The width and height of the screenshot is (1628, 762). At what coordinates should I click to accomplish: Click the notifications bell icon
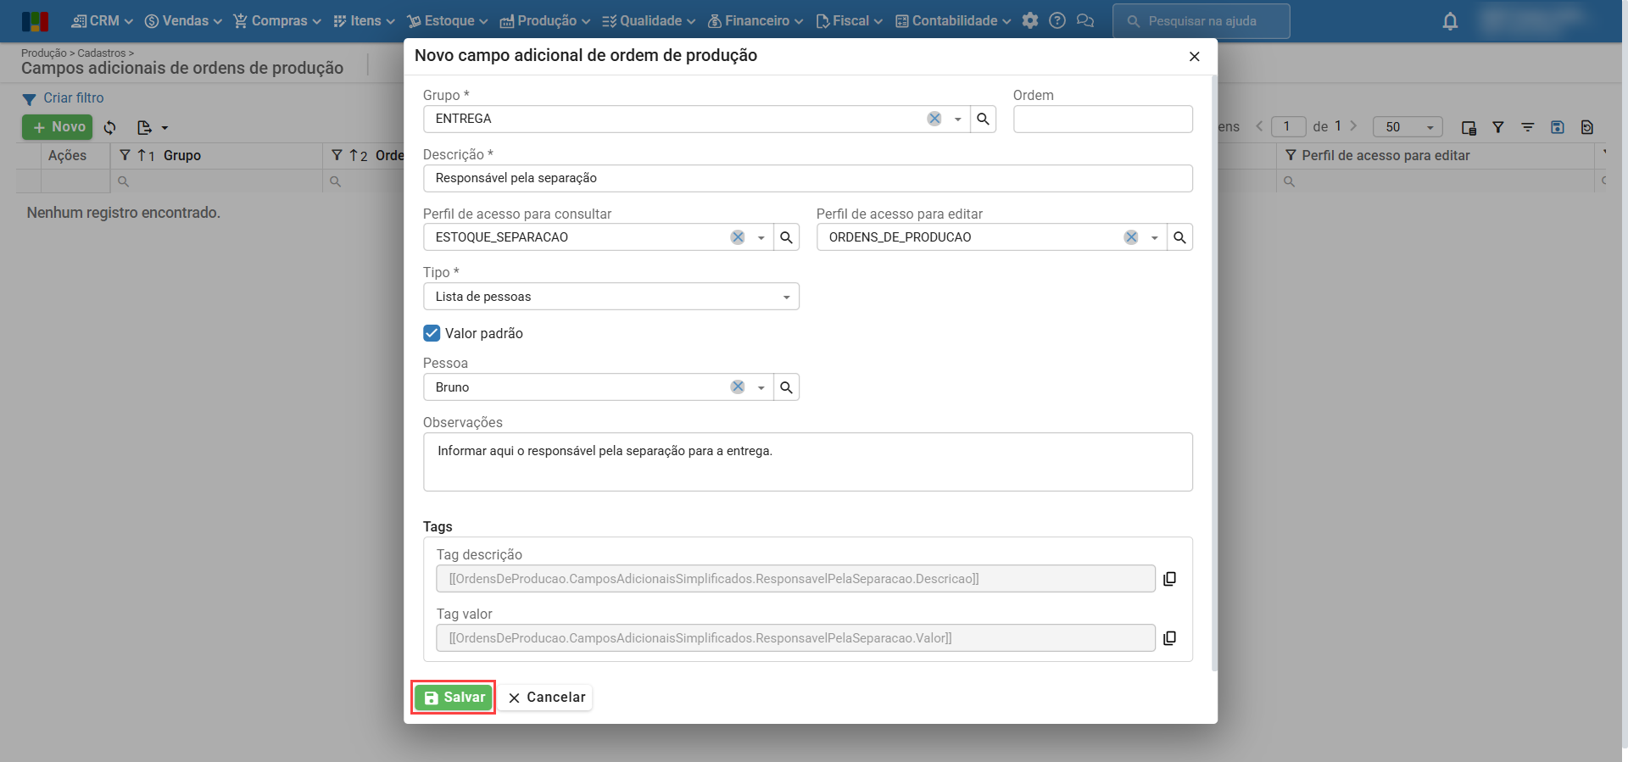[1450, 21]
